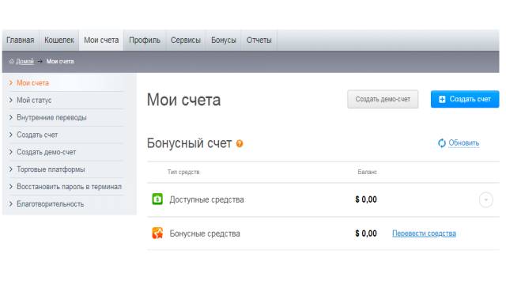
Task: Click the plus icon on Создать счет button
Action: (442, 99)
